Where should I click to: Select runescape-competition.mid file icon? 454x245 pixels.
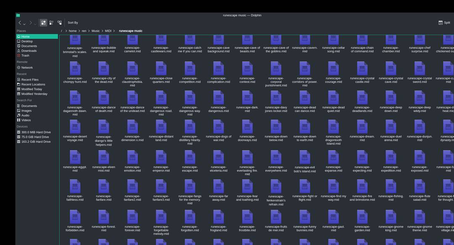click(190, 69)
